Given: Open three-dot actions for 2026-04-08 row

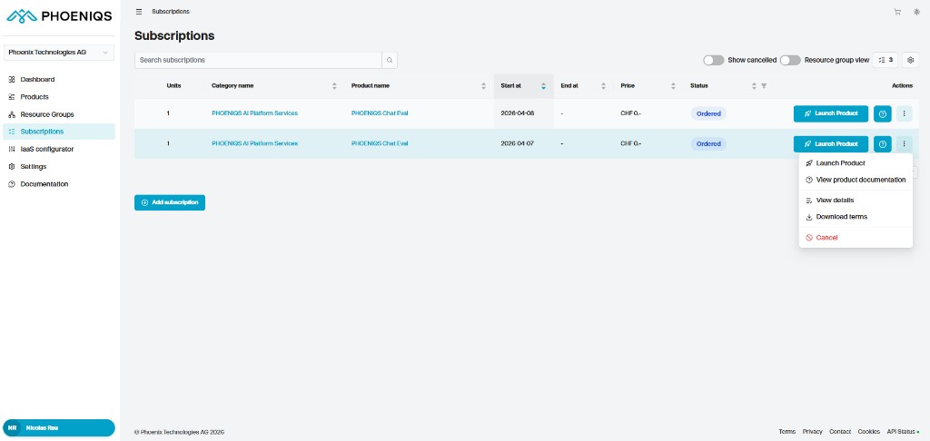Looking at the screenshot, I should coord(904,113).
